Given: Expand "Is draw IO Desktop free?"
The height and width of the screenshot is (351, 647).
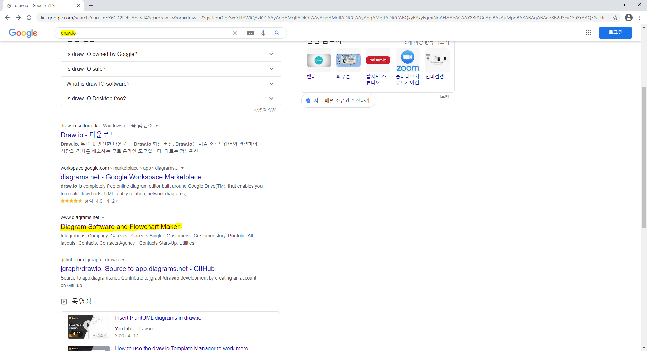Looking at the screenshot, I should pos(171,98).
